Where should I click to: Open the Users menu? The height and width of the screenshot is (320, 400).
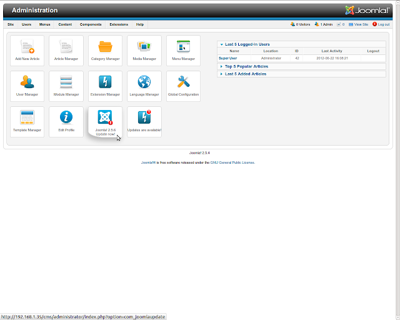tap(26, 24)
